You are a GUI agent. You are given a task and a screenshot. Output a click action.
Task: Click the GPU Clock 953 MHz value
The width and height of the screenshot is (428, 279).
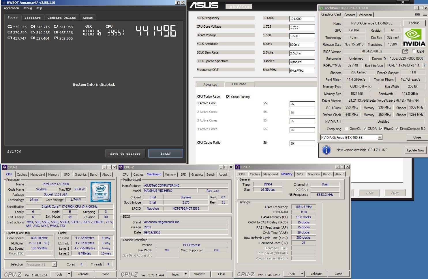(352, 107)
